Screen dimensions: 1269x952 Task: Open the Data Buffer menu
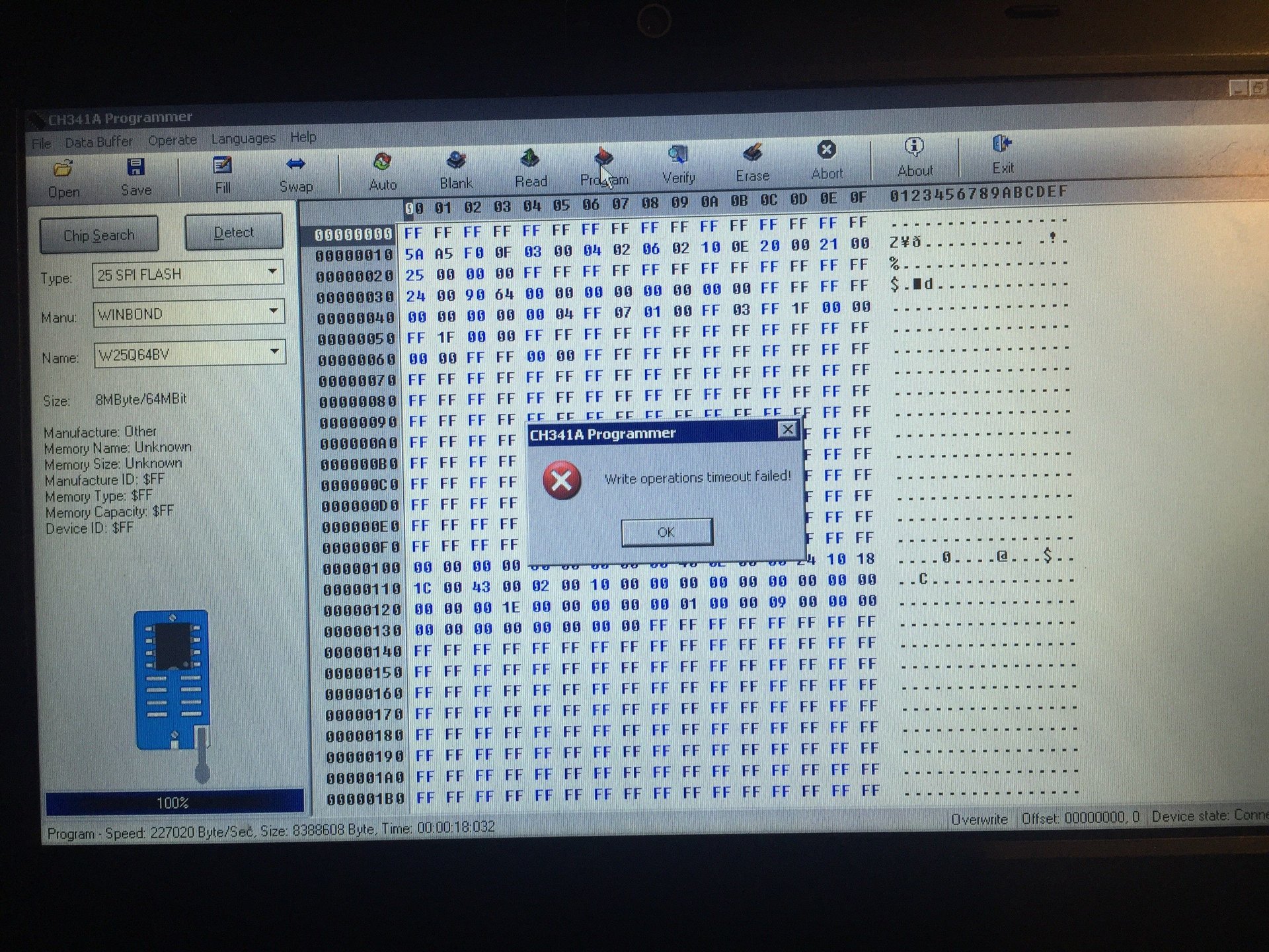click(98, 142)
